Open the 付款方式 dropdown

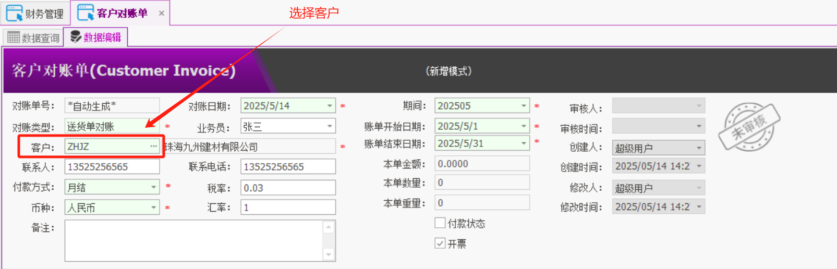153,187
